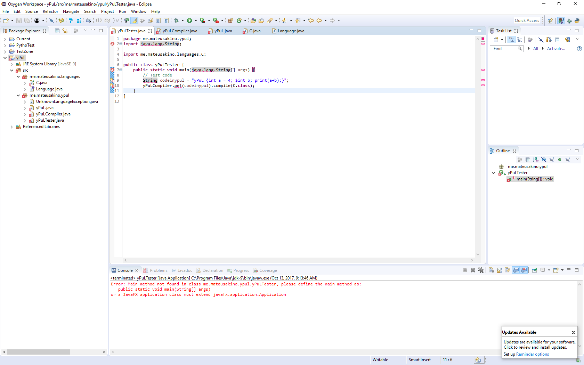Screen dimensions: 584x365
Task: Click the Reminder options link
Action: pos(532,354)
